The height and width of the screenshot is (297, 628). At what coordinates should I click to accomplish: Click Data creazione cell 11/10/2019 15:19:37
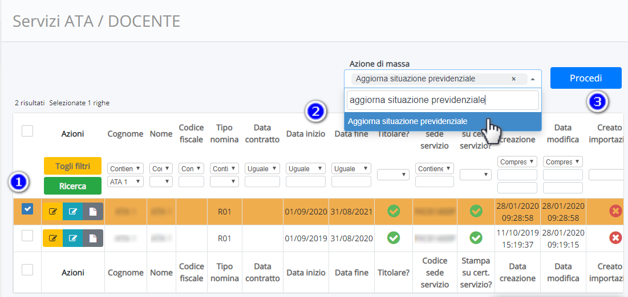(517, 238)
